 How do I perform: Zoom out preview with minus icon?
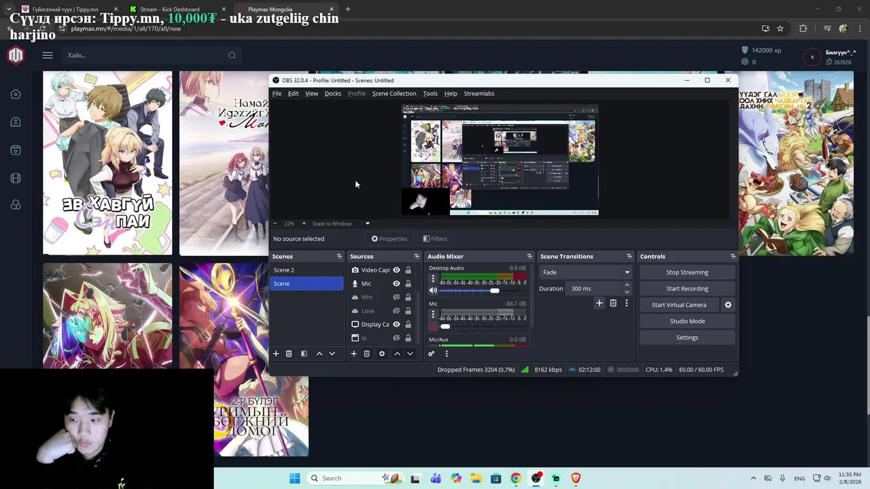tap(275, 223)
